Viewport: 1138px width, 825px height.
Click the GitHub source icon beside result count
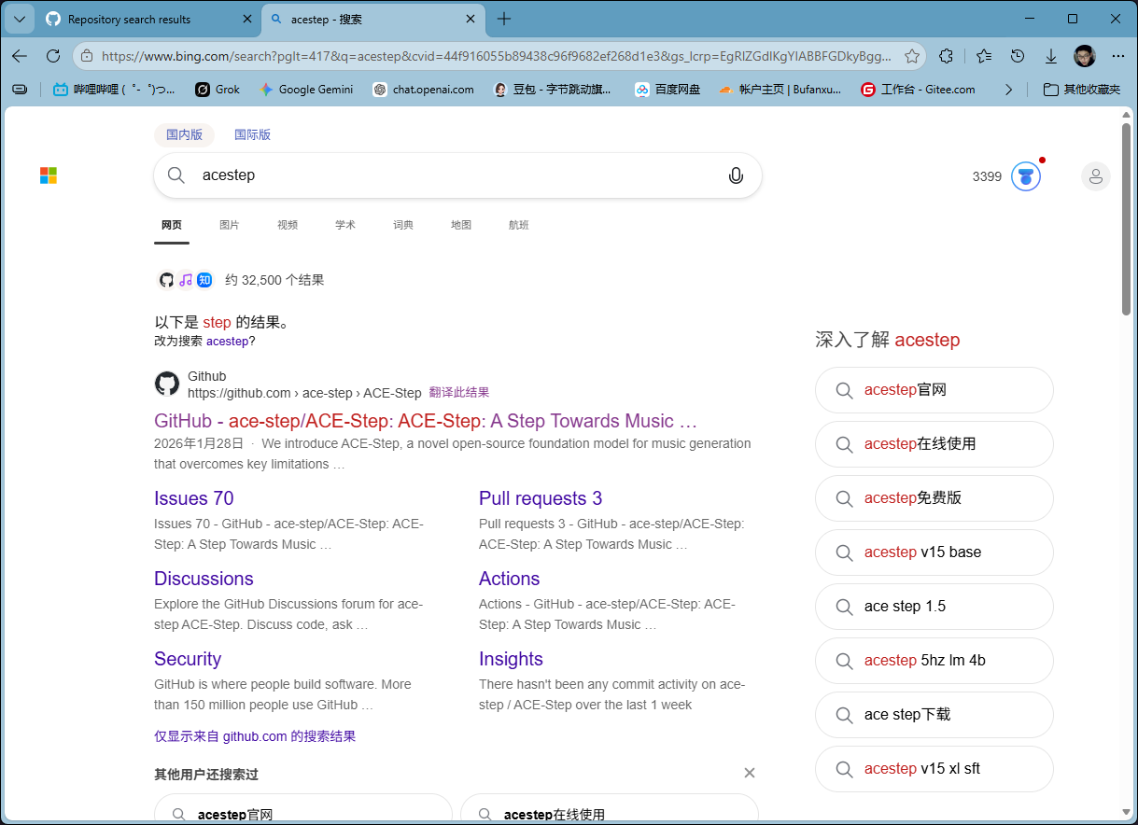(166, 280)
